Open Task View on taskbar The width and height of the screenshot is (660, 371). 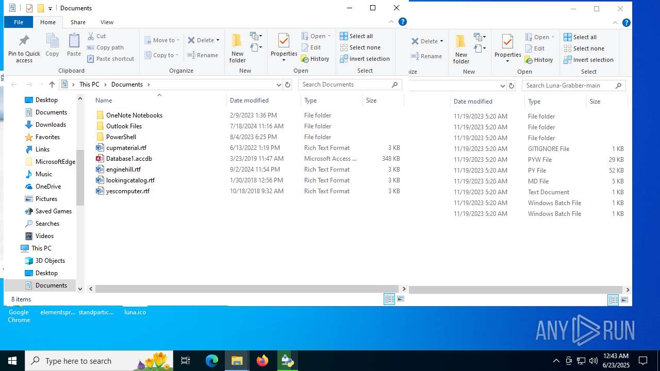[x=186, y=361]
